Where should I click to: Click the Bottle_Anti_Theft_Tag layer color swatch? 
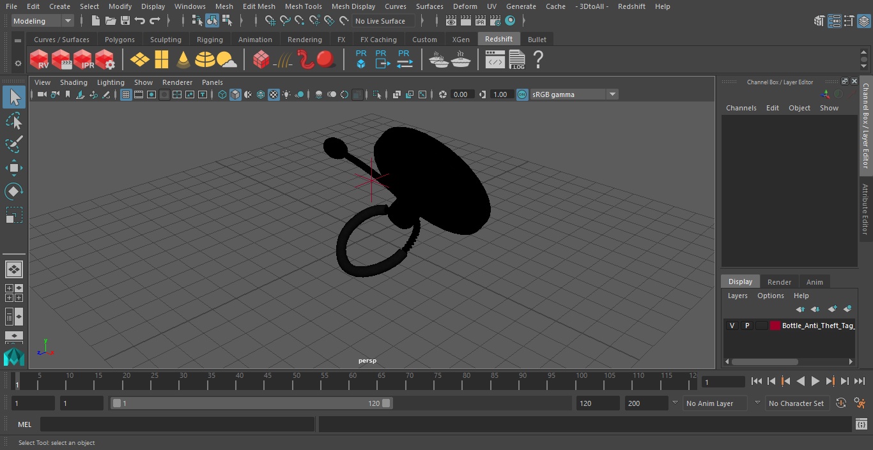[x=775, y=326]
